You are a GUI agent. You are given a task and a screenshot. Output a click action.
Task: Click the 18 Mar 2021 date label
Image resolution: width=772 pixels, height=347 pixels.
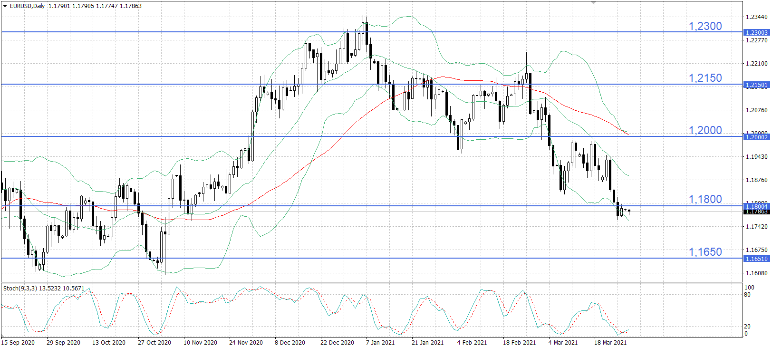pos(610,342)
